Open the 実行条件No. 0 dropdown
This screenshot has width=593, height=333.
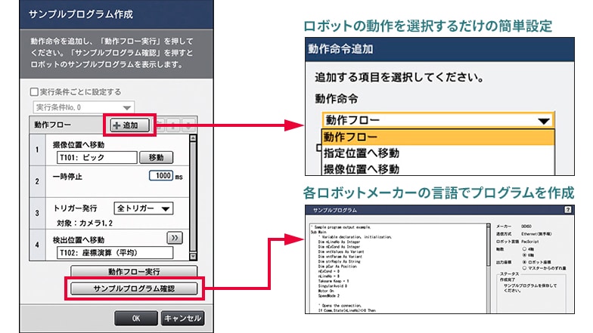point(83,108)
